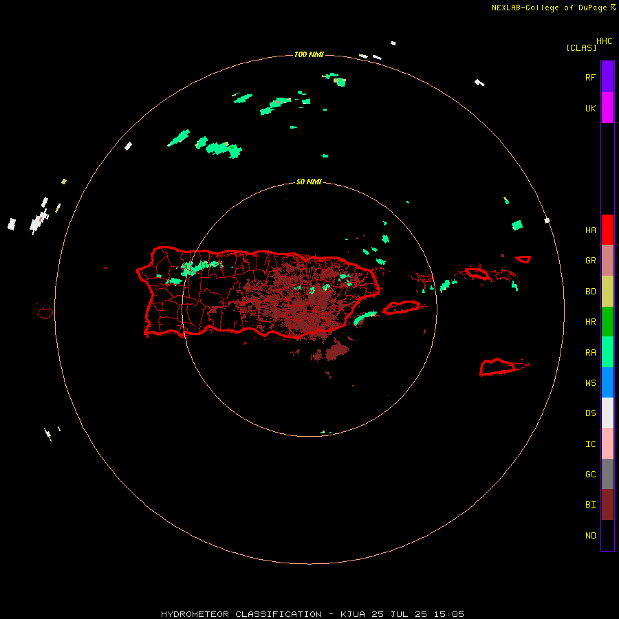Click the HR legend label
The height and width of the screenshot is (619, 619).
pyautogui.click(x=590, y=322)
